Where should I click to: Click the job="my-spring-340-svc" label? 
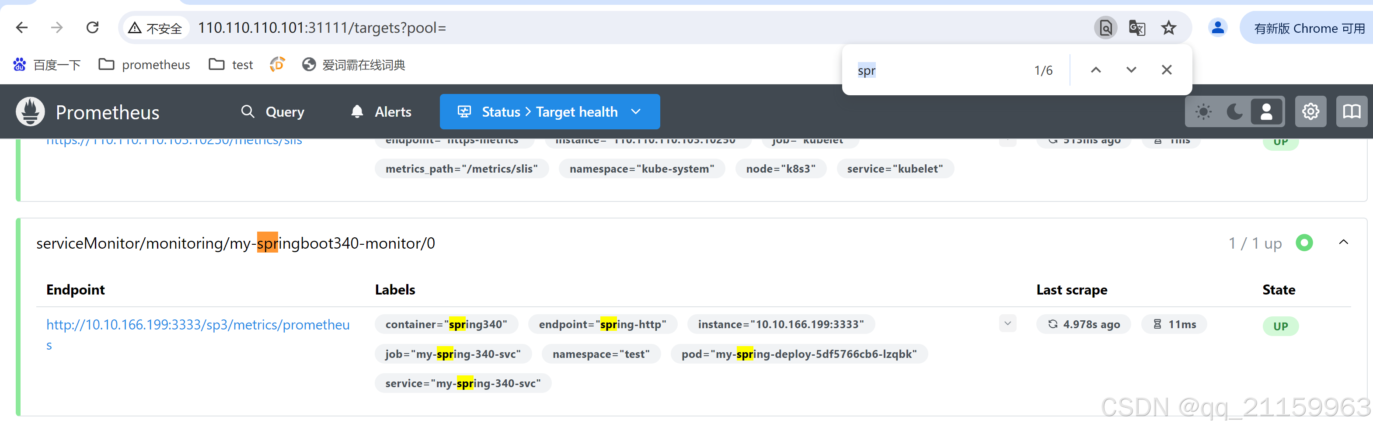[x=453, y=354]
